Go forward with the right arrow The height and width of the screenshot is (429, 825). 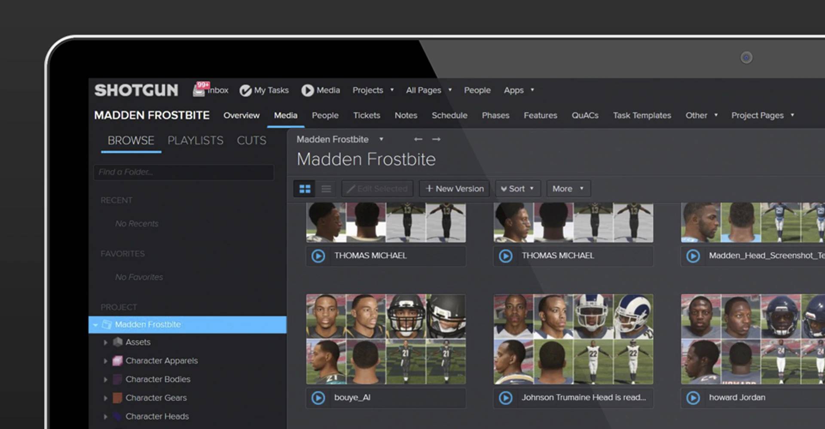pos(436,139)
